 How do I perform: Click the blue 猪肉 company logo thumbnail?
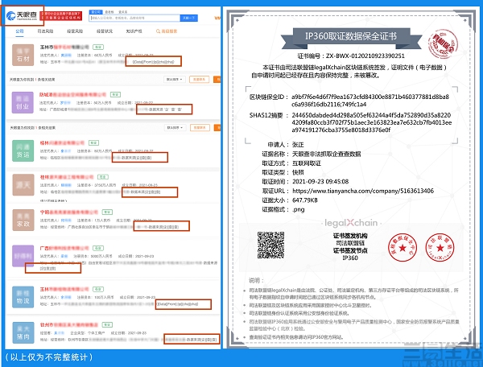click(x=23, y=333)
